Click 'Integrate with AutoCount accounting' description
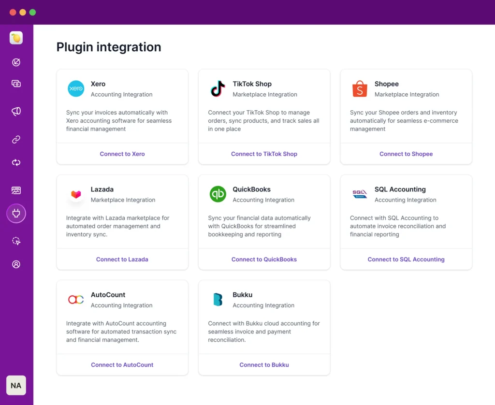Screen dimensions: 495x405 click(x=121, y=332)
